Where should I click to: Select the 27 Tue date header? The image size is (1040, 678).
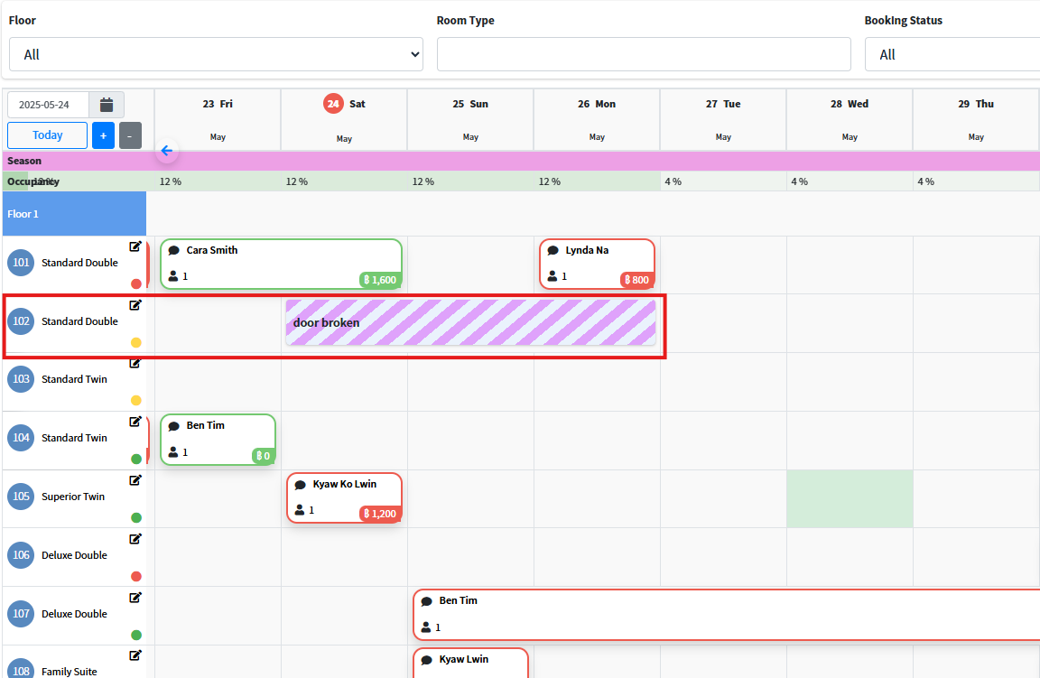(723, 104)
